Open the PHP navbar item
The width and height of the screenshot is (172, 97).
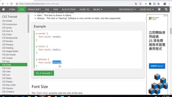point(56,9)
